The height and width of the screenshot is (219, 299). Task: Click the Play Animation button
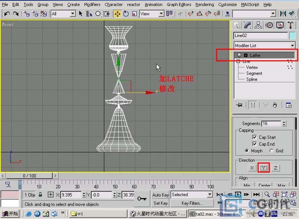238,194
